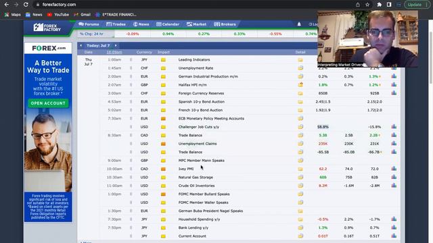This screenshot has height=243, width=433.
Task: Click the impact icon for Ivey PMI
Action: (163, 169)
